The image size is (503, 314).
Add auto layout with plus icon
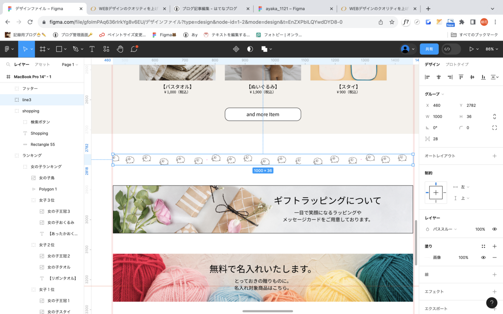click(x=495, y=156)
